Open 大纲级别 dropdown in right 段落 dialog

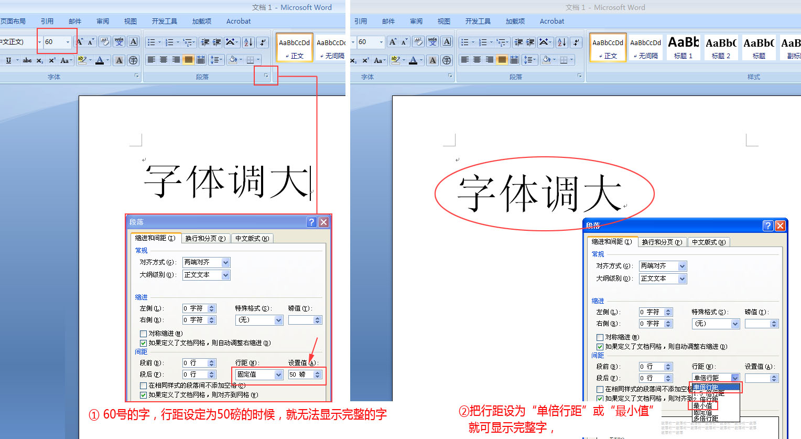(683, 279)
